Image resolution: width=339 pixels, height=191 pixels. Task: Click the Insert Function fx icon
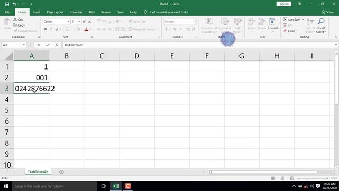click(57, 45)
